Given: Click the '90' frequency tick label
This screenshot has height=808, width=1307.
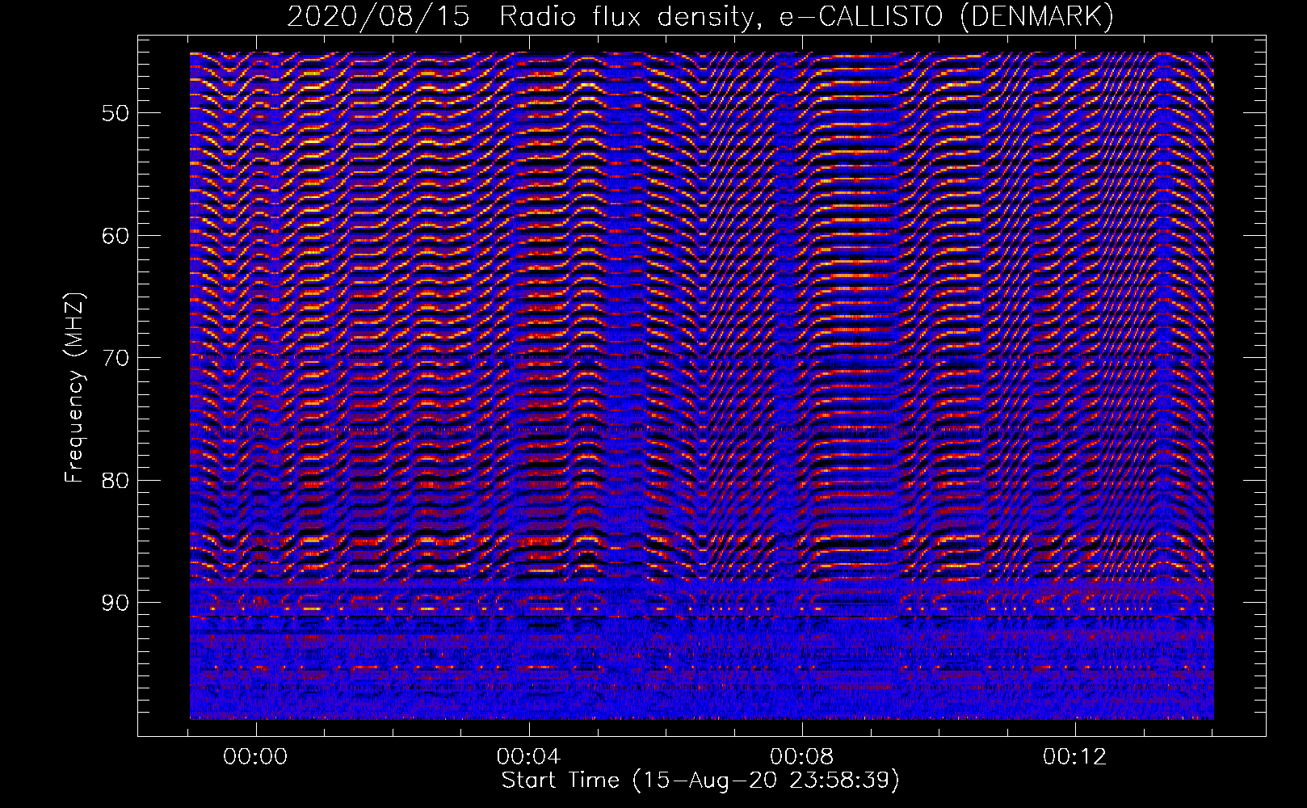Looking at the screenshot, I should [x=116, y=603].
